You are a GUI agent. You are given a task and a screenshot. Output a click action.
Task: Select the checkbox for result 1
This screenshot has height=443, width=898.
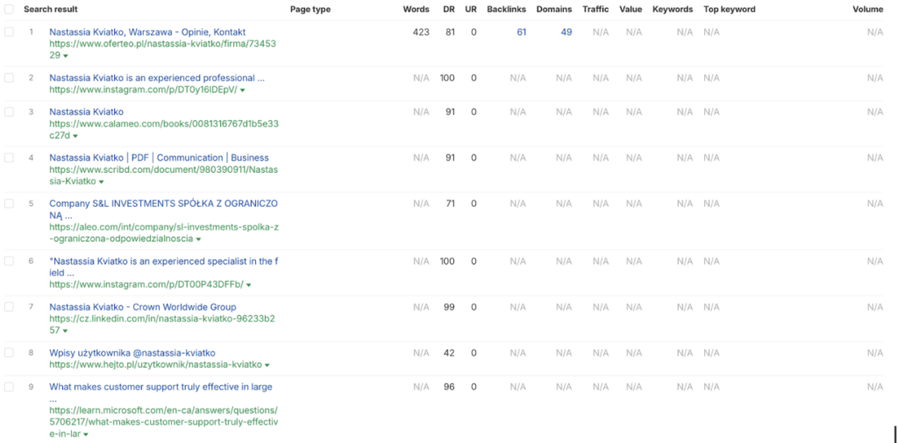[9, 32]
